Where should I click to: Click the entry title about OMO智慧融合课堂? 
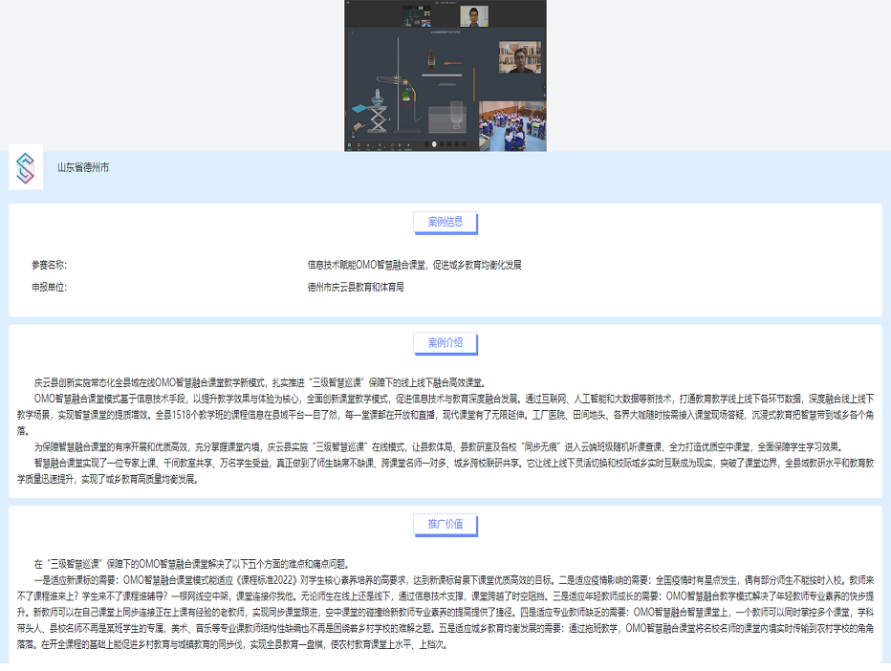[414, 265]
